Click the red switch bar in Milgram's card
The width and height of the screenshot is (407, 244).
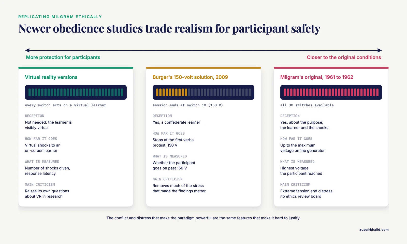click(x=331, y=92)
